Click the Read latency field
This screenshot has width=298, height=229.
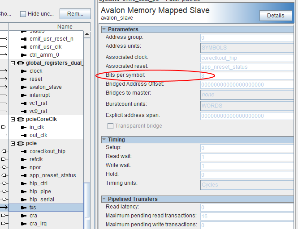coord(247,208)
